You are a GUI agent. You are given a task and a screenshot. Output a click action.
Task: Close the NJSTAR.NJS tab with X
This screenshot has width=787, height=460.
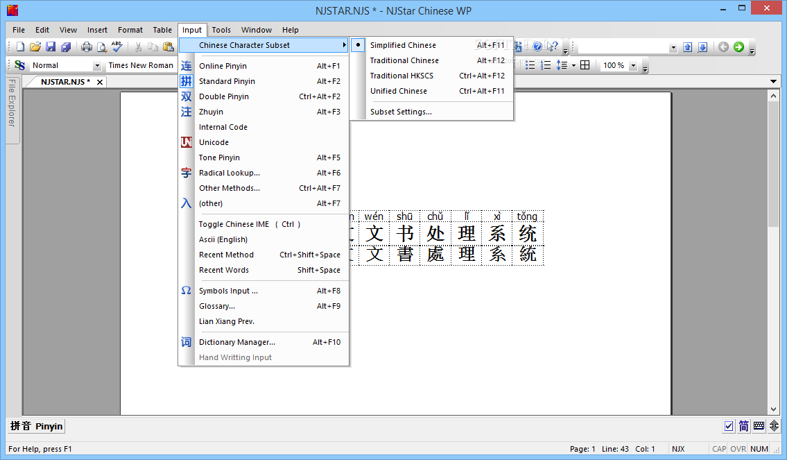click(x=100, y=82)
